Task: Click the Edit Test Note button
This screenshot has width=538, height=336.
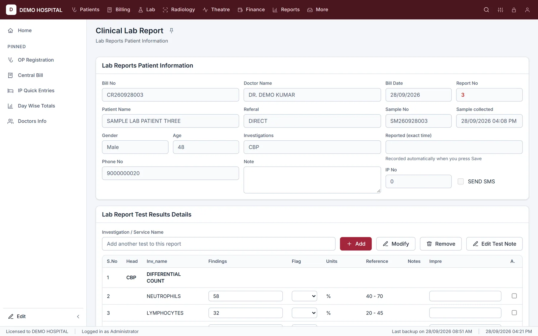Action: [494, 244]
